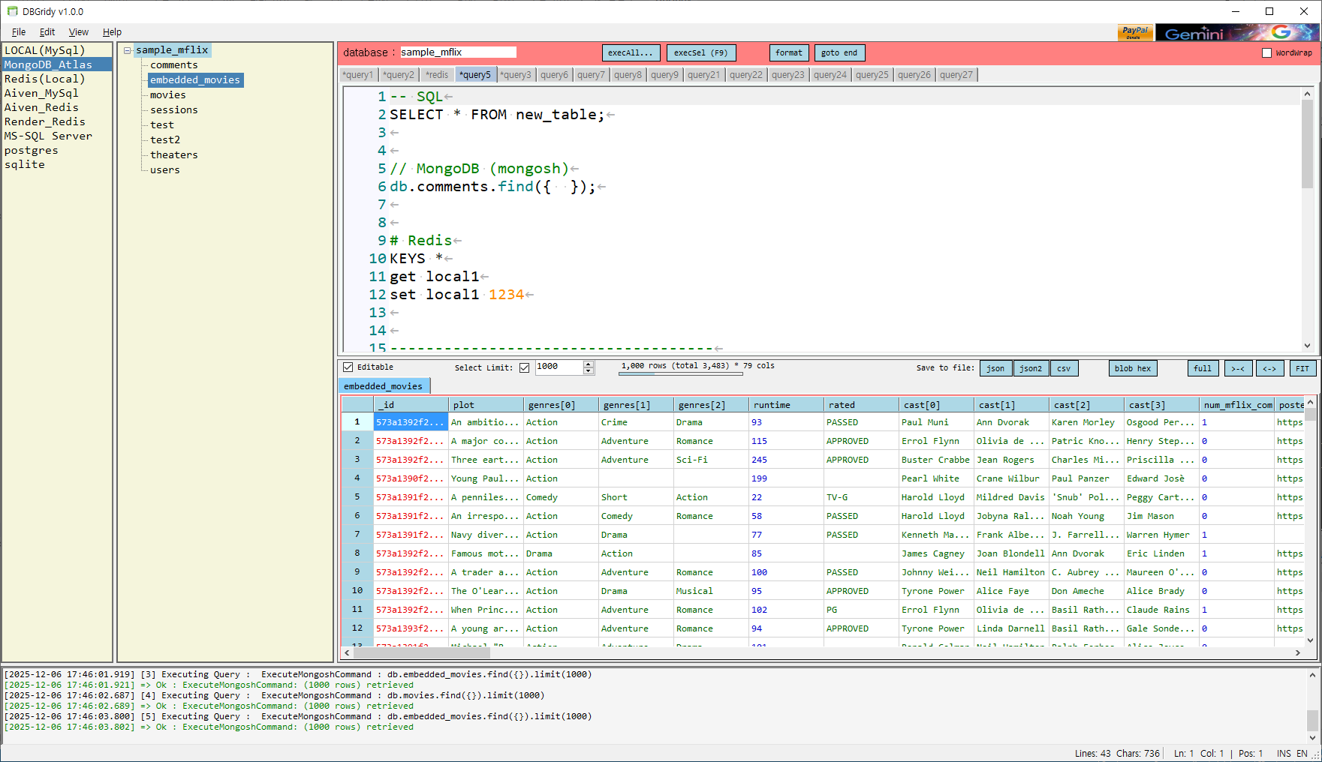
Task: Open the blob hex viewer
Action: [x=1133, y=368]
